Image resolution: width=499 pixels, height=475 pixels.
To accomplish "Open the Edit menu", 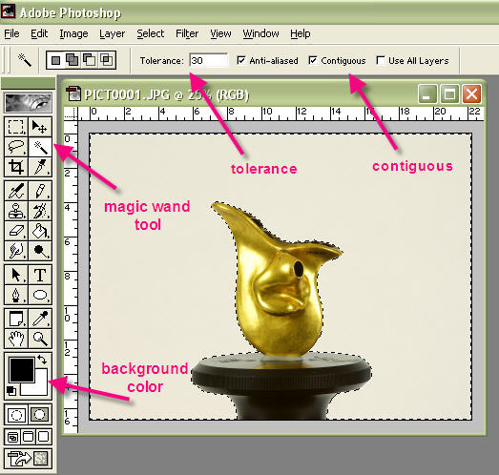I will (x=39, y=33).
